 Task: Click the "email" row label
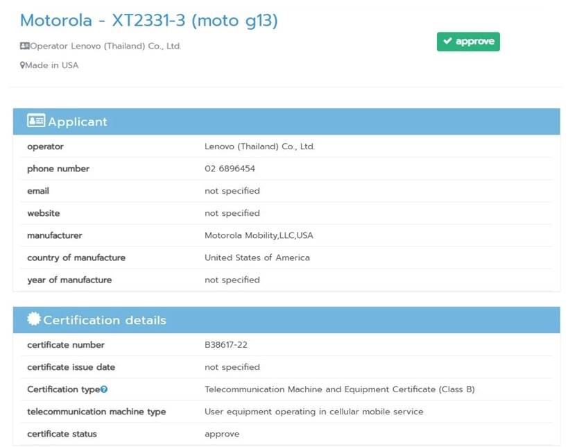click(x=38, y=191)
